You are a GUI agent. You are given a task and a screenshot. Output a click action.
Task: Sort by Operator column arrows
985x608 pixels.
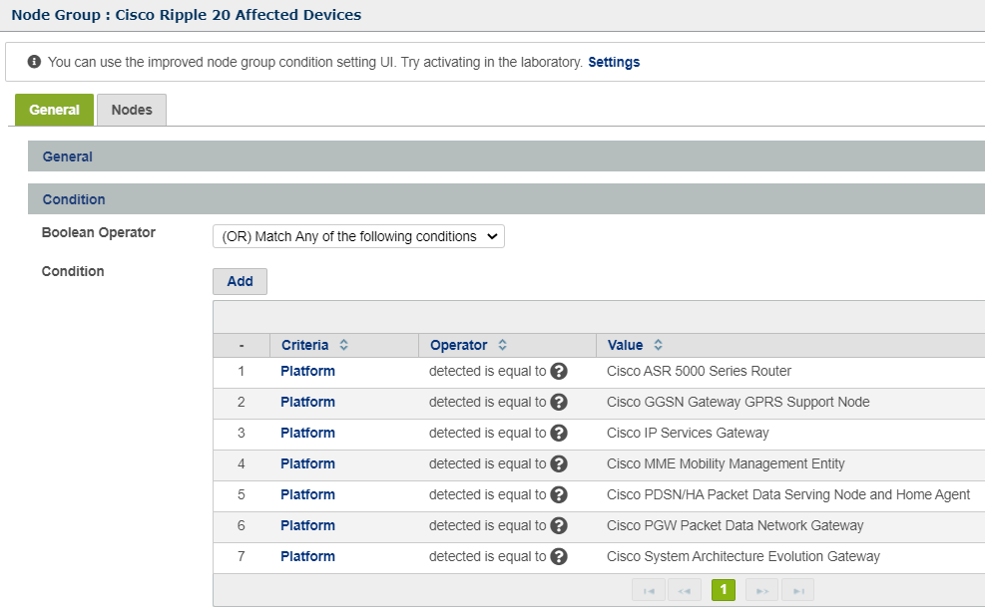tap(502, 345)
